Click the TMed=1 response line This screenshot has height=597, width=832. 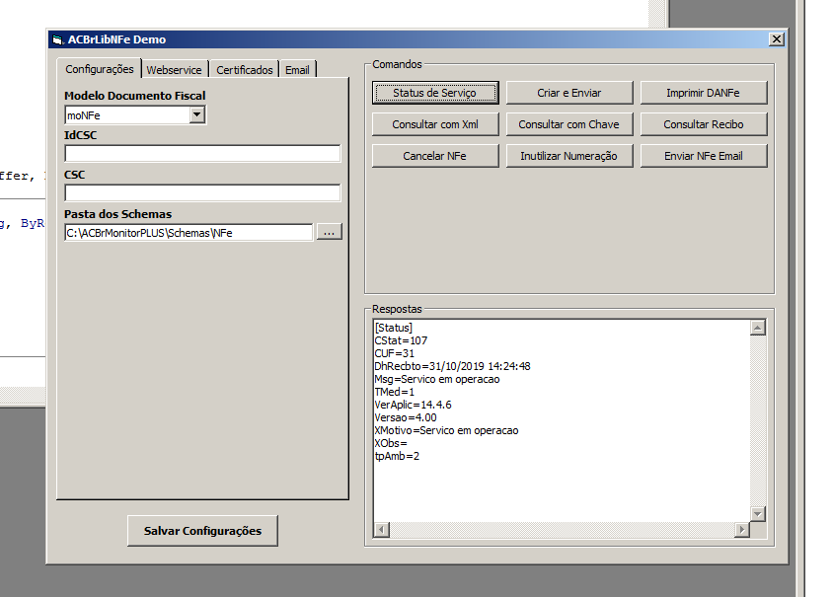tap(394, 392)
